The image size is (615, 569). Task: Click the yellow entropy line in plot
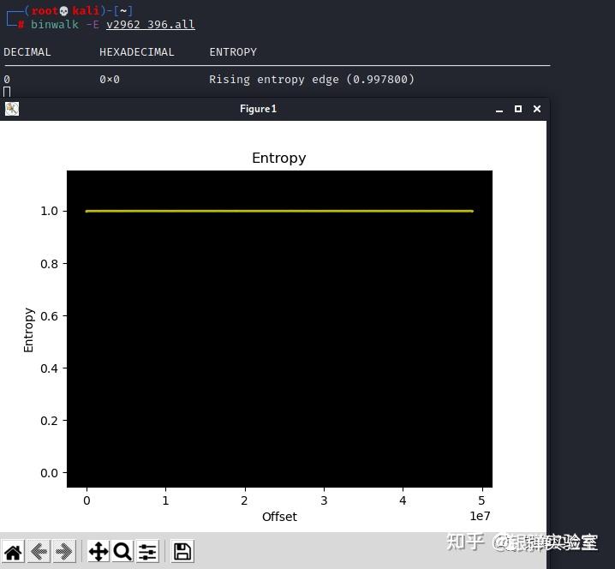point(279,211)
